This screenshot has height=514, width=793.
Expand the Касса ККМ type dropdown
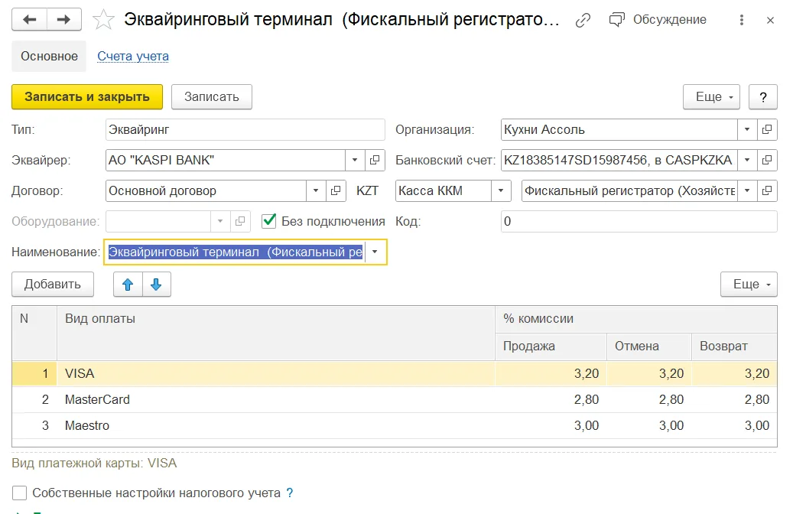tap(501, 190)
